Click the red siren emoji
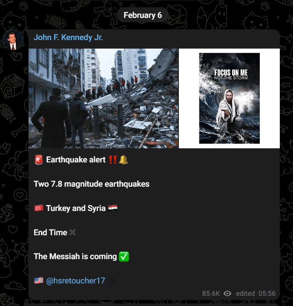The height and width of the screenshot is (306, 293). (39, 160)
